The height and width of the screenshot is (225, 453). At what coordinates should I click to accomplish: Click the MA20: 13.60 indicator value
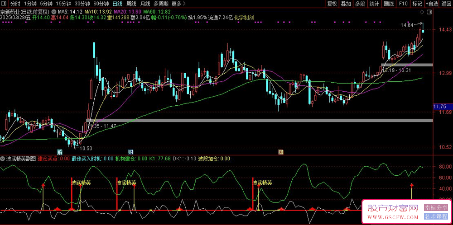[x=128, y=12]
